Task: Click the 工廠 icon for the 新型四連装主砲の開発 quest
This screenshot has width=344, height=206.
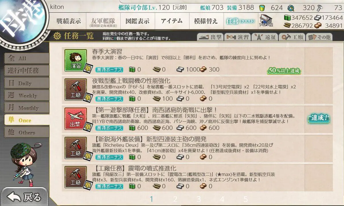Action: 76,148
